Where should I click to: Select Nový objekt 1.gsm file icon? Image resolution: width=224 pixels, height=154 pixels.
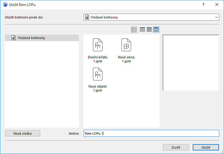point(98,74)
